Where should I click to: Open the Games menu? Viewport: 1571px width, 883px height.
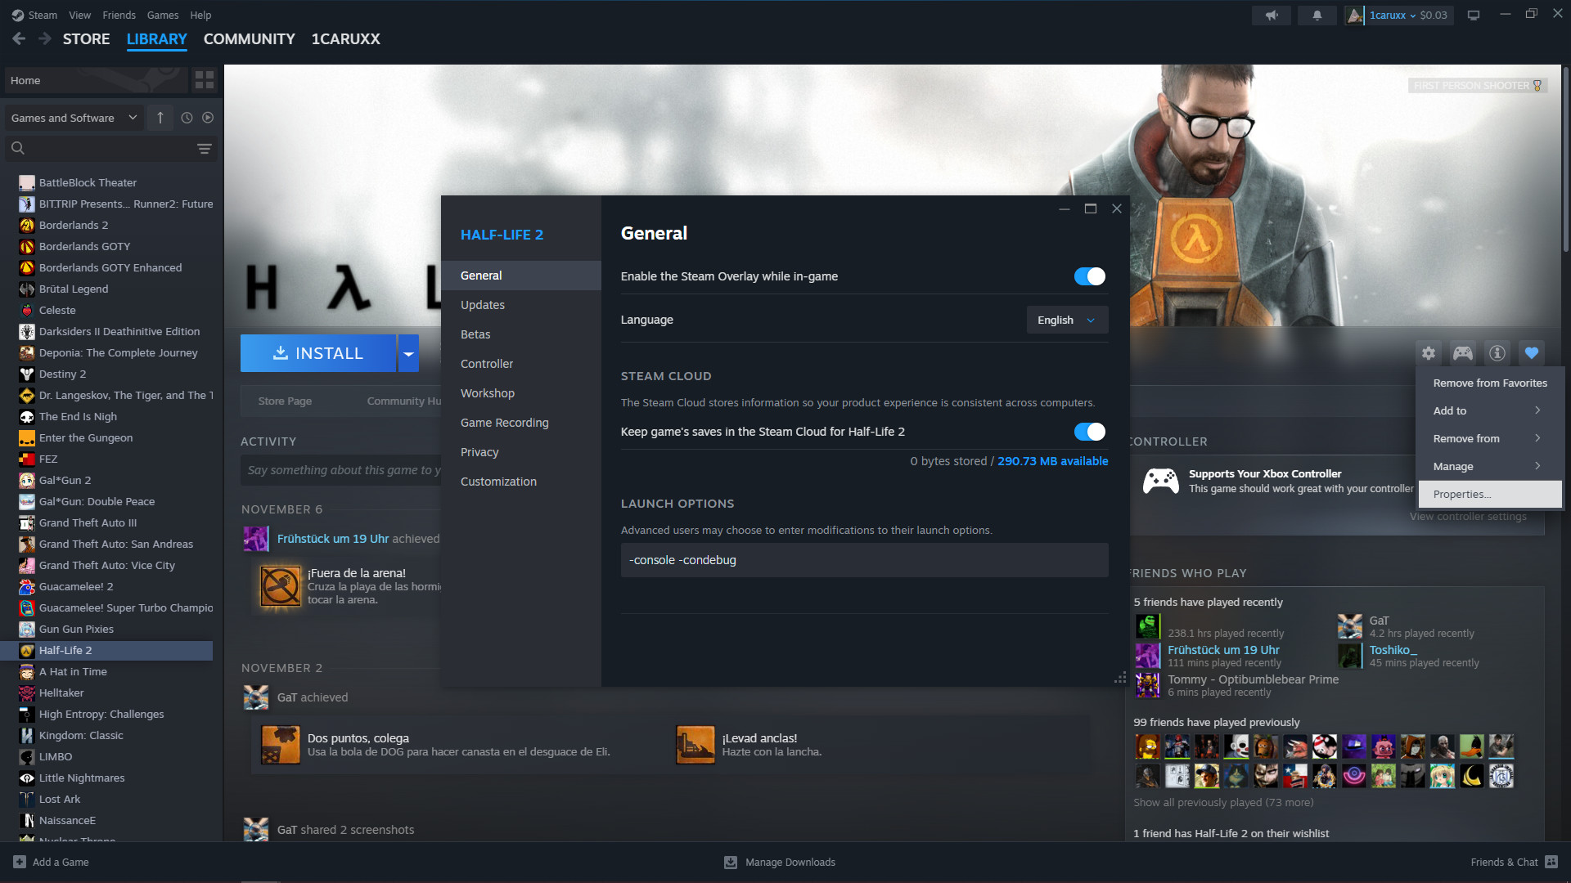(163, 15)
